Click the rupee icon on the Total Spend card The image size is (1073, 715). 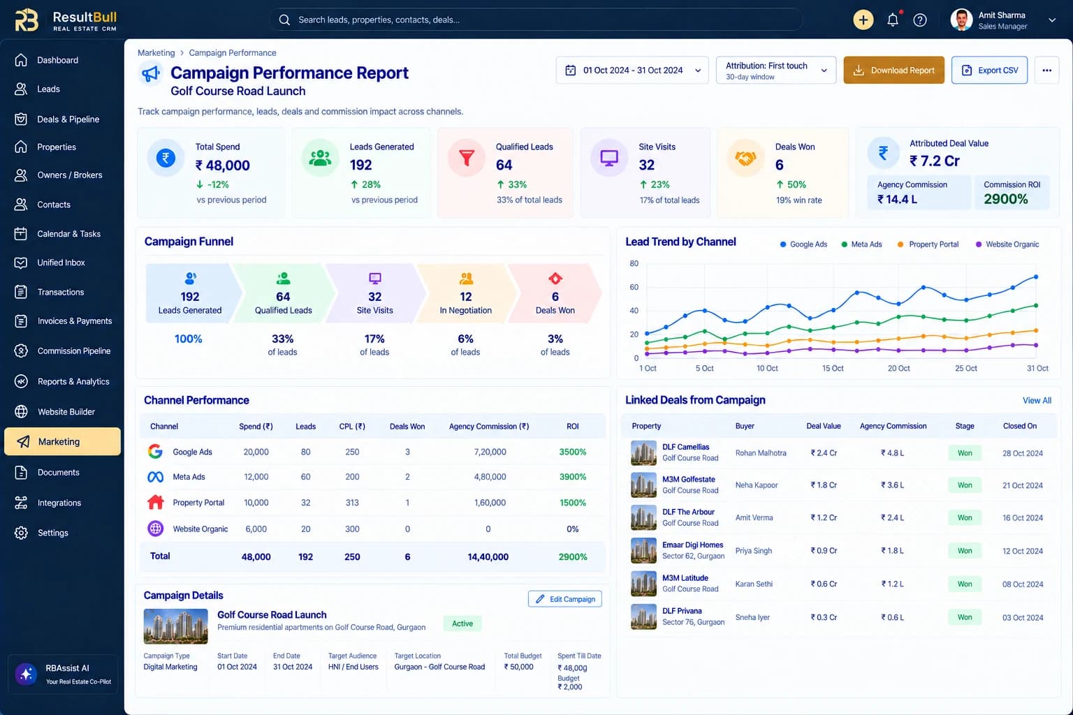click(x=166, y=158)
